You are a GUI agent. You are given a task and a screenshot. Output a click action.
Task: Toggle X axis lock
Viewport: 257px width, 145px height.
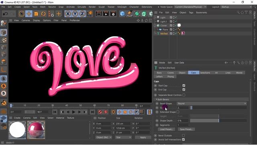(68, 14)
